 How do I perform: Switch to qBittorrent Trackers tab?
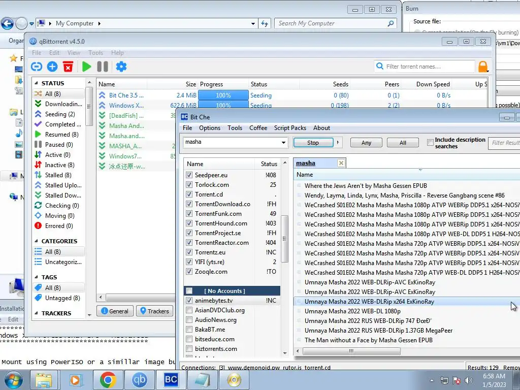tap(154, 311)
